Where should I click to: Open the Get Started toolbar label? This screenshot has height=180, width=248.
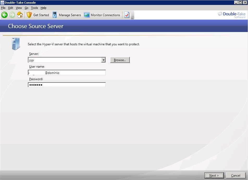point(41,15)
